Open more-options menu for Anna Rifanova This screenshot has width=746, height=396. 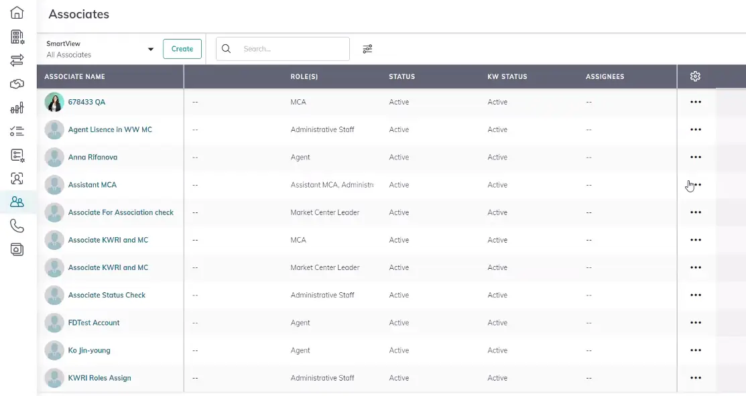(x=696, y=157)
